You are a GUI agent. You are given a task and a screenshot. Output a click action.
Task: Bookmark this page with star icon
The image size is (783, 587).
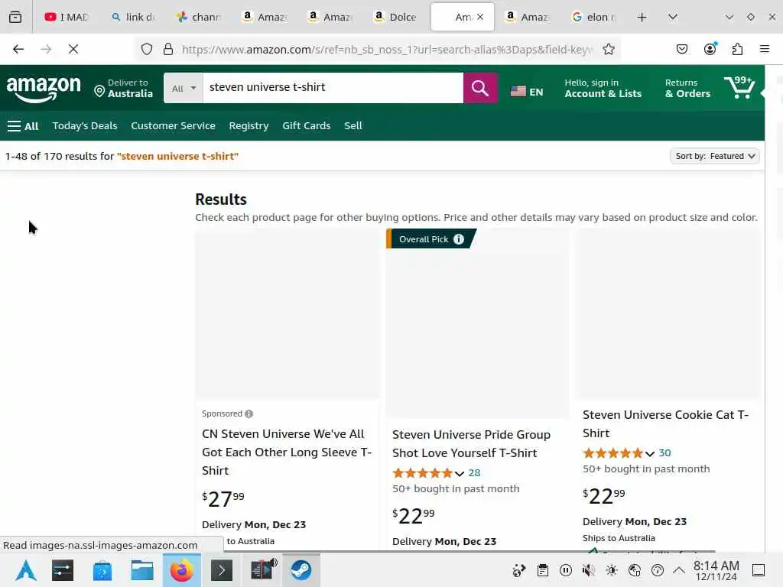click(x=608, y=49)
